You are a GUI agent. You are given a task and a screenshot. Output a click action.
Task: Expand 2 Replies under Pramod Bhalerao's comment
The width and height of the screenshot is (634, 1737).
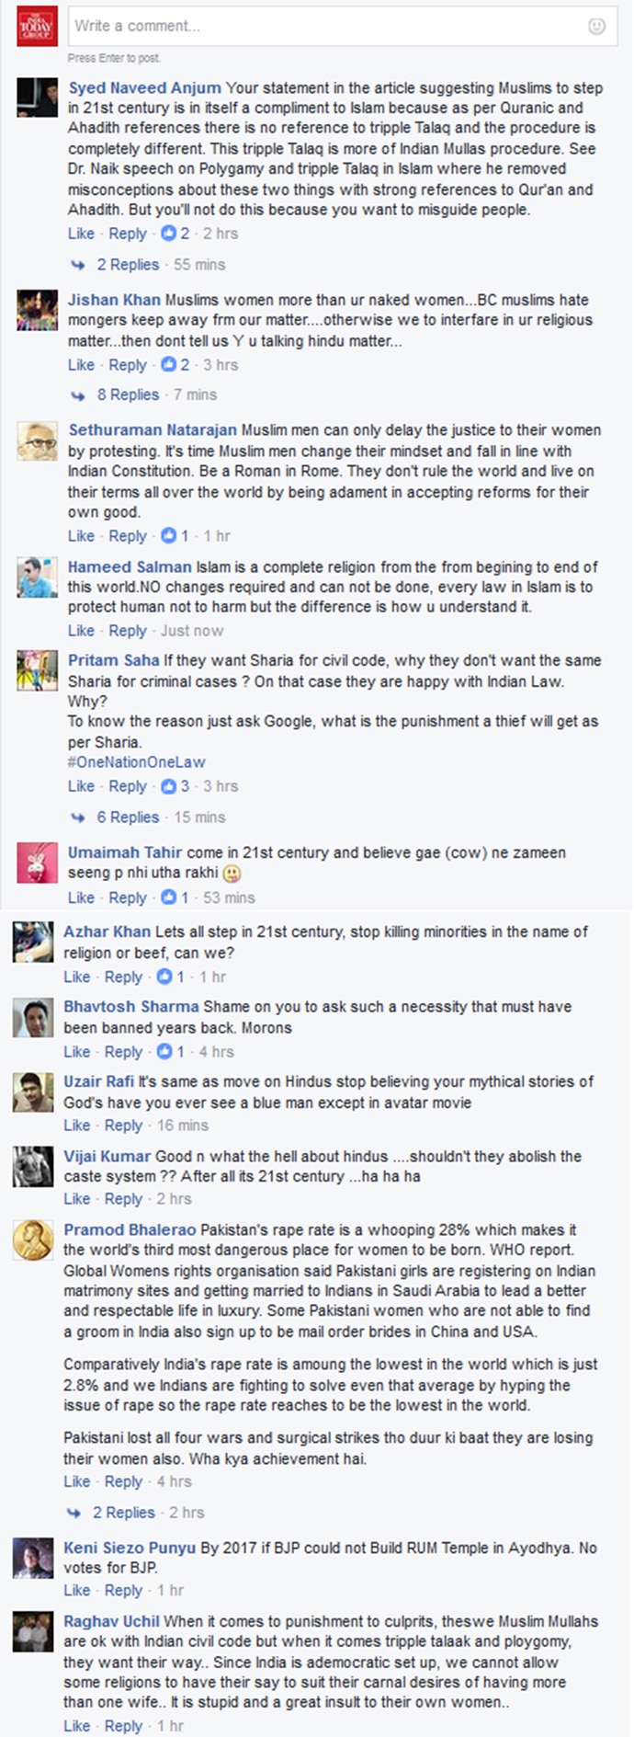(123, 1512)
